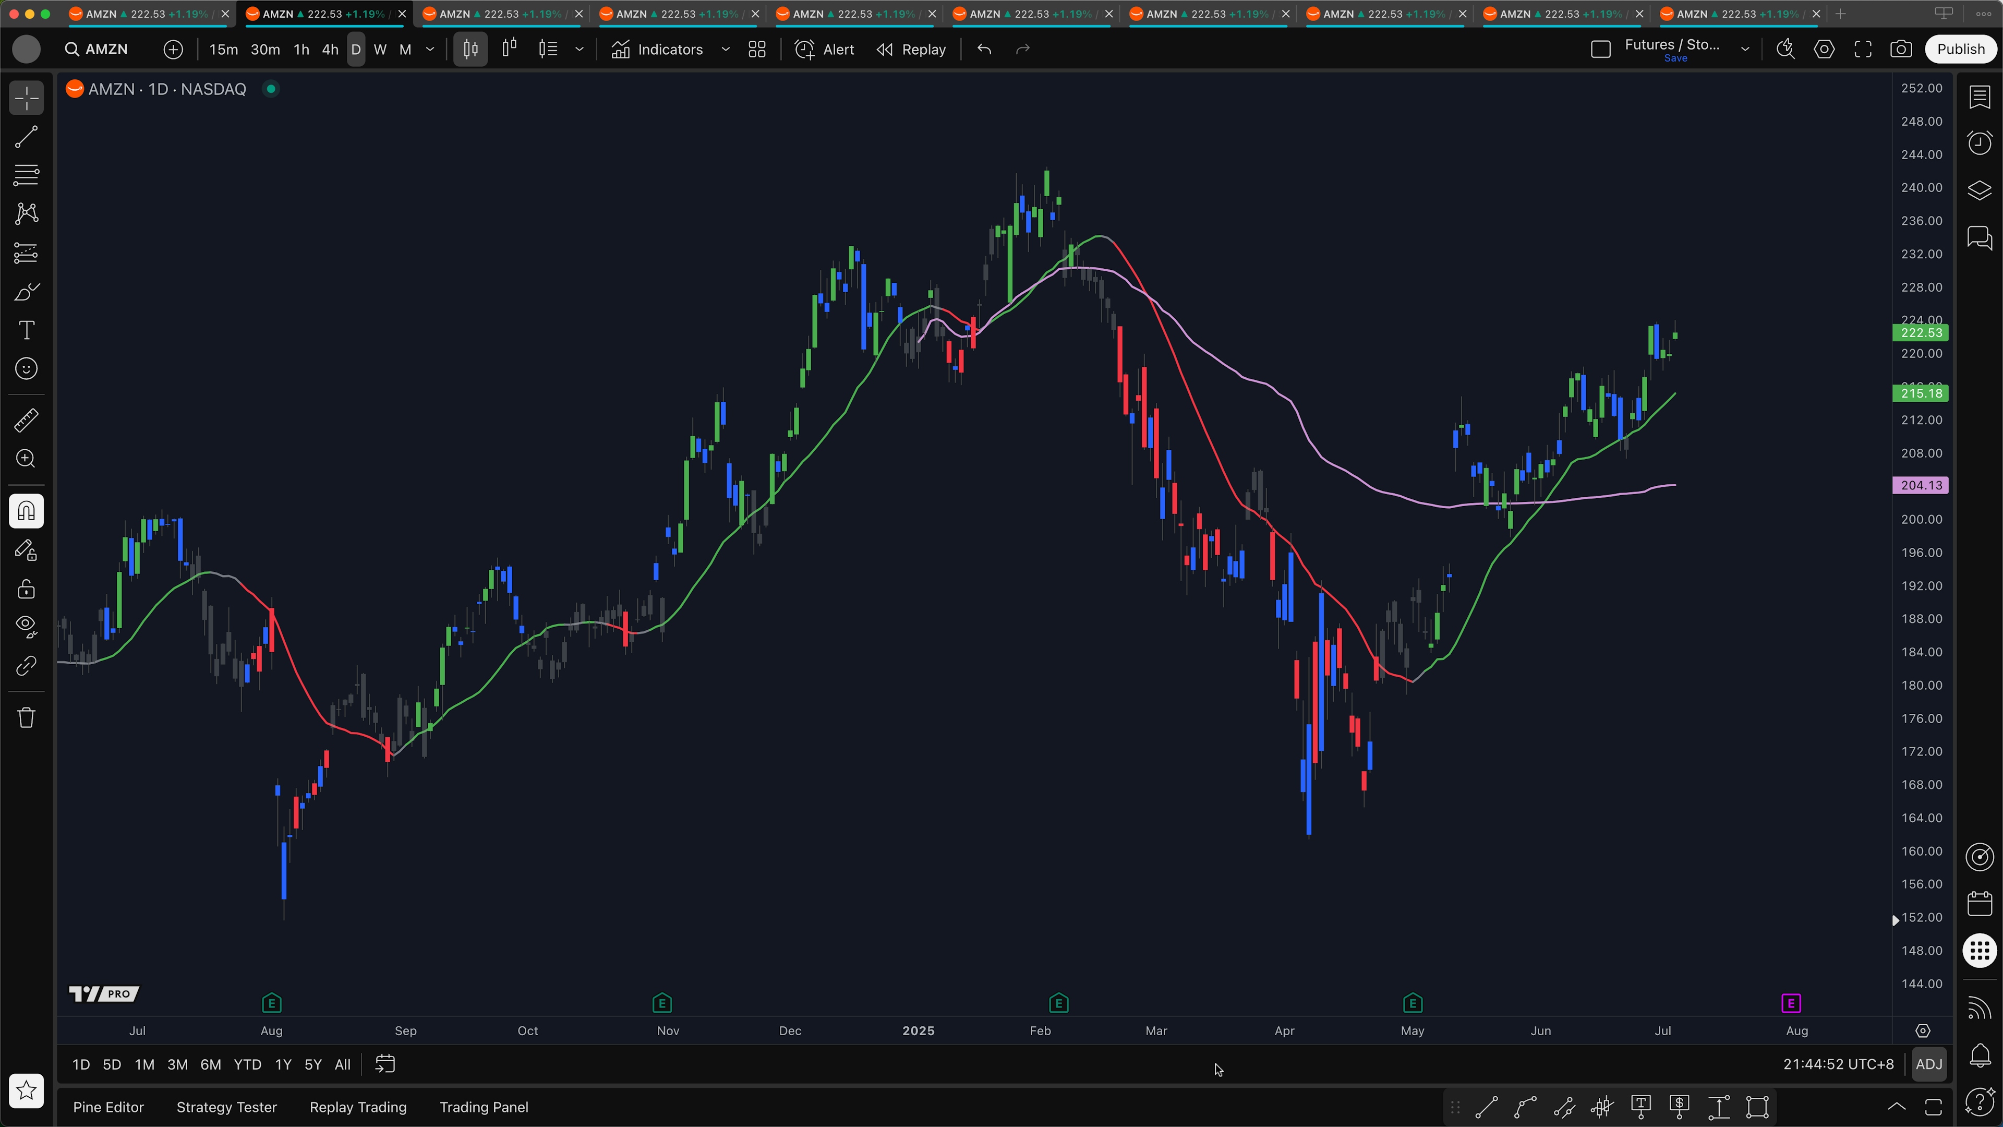Image resolution: width=2003 pixels, height=1127 pixels.
Task: Toggle lock all drawings
Action: point(27,589)
